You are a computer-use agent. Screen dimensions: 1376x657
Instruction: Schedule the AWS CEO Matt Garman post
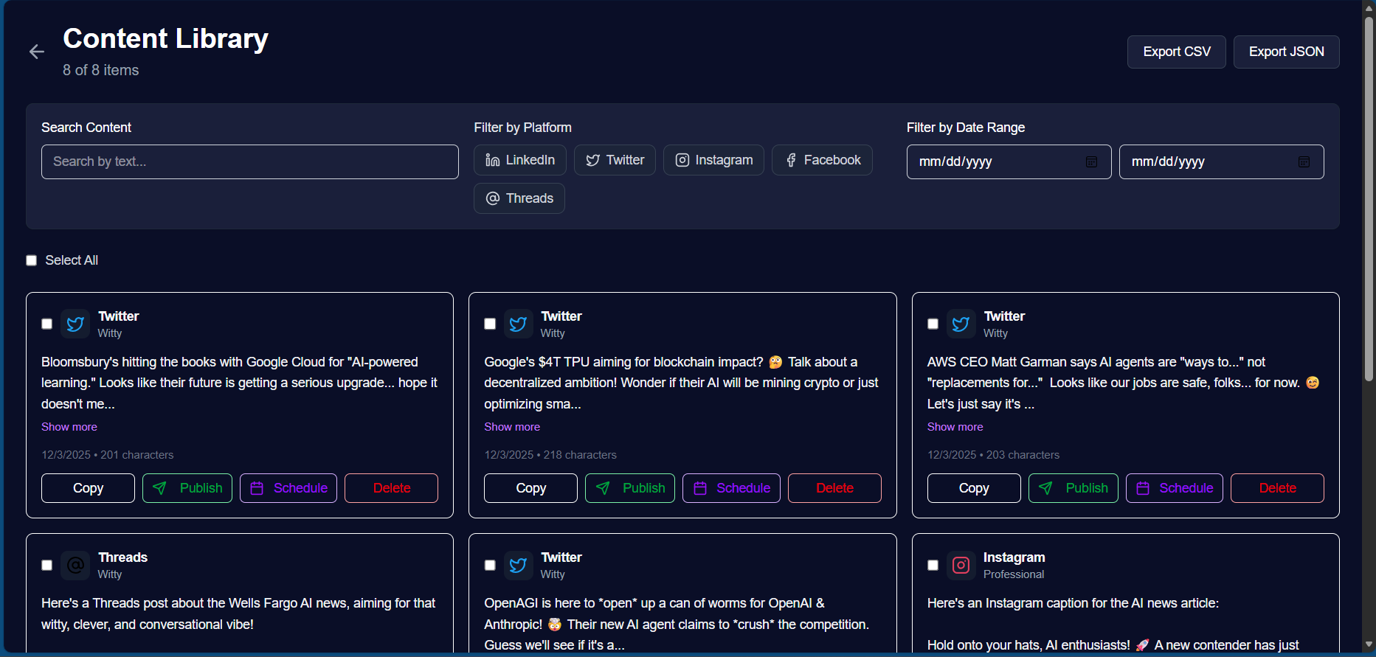point(1175,488)
